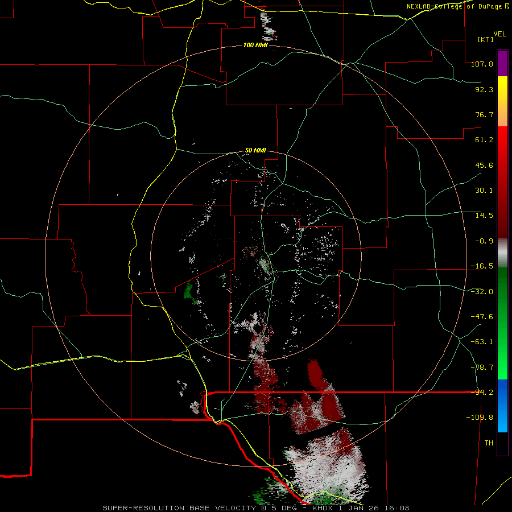Pick the dark TH segment of the velocity scale

coord(502,443)
